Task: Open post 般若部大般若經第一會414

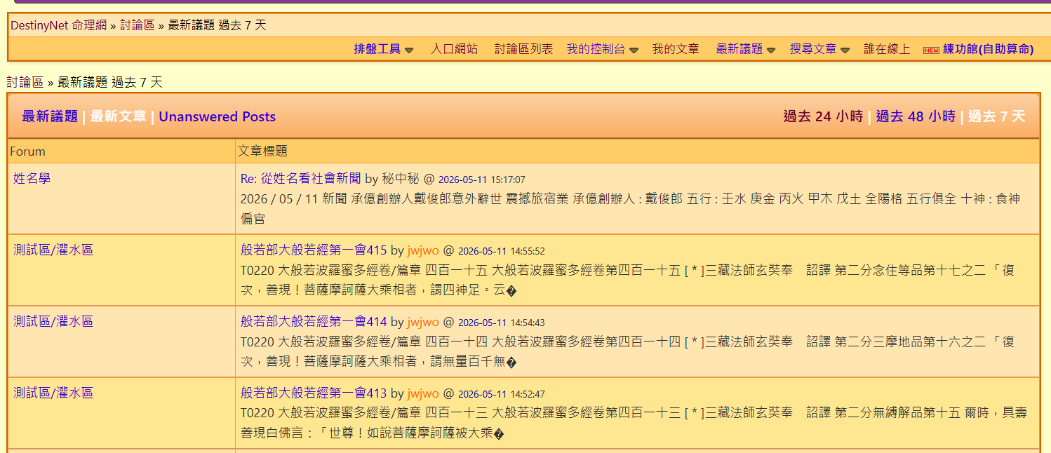Action: pos(314,322)
